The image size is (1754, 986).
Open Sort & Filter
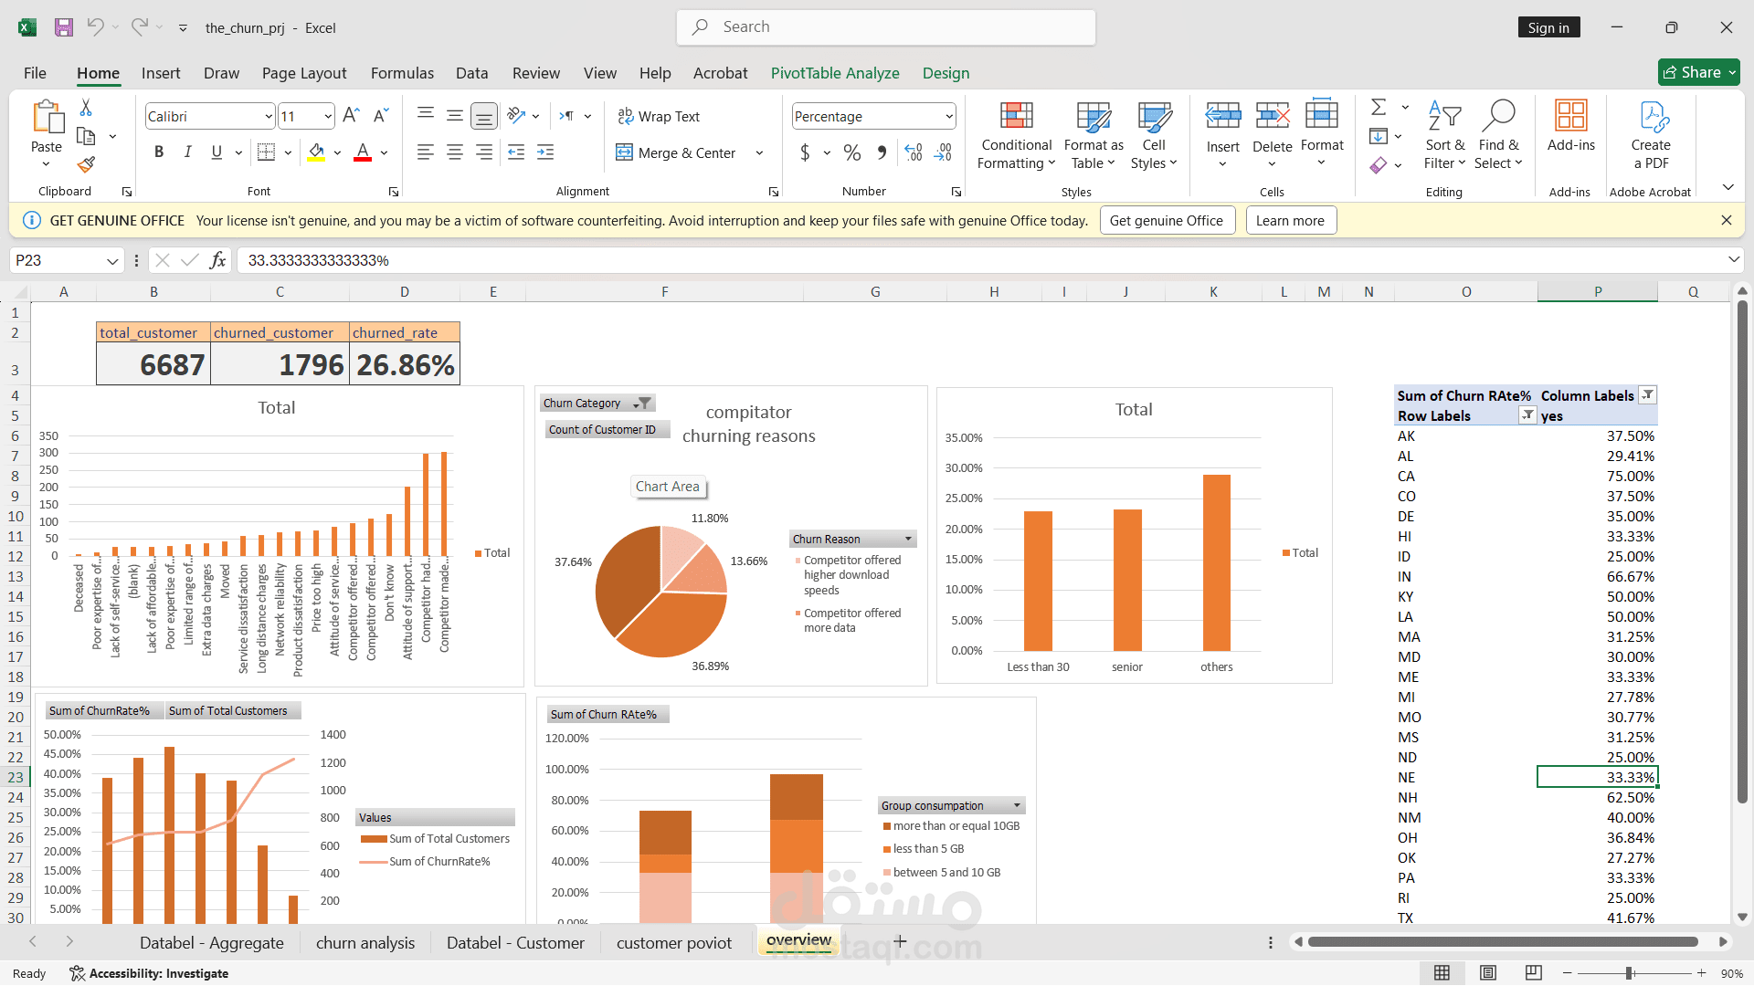coord(1444,135)
